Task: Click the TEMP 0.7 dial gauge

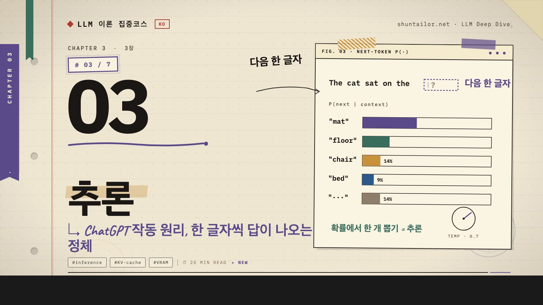Action: pos(464,219)
